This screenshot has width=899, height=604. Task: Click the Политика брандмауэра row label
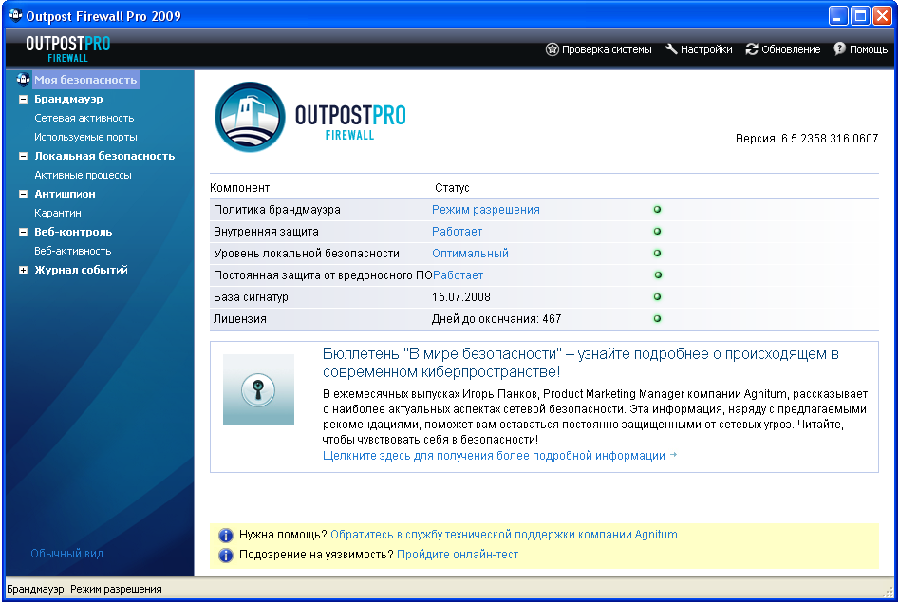277,209
